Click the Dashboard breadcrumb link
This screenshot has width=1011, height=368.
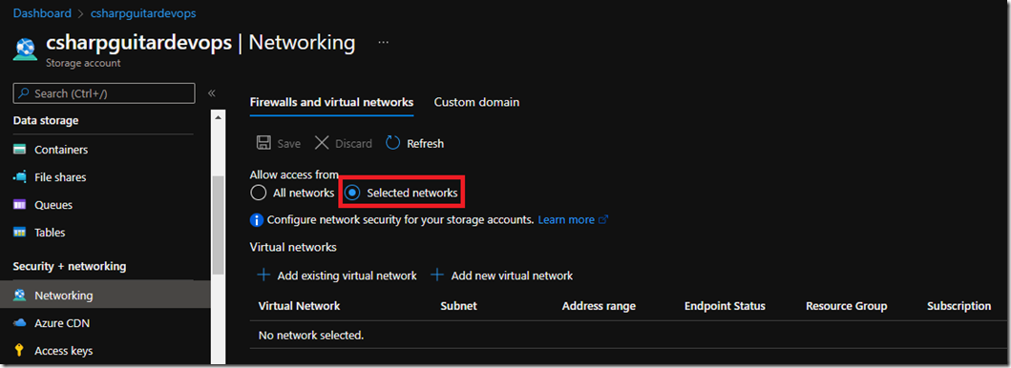click(43, 12)
